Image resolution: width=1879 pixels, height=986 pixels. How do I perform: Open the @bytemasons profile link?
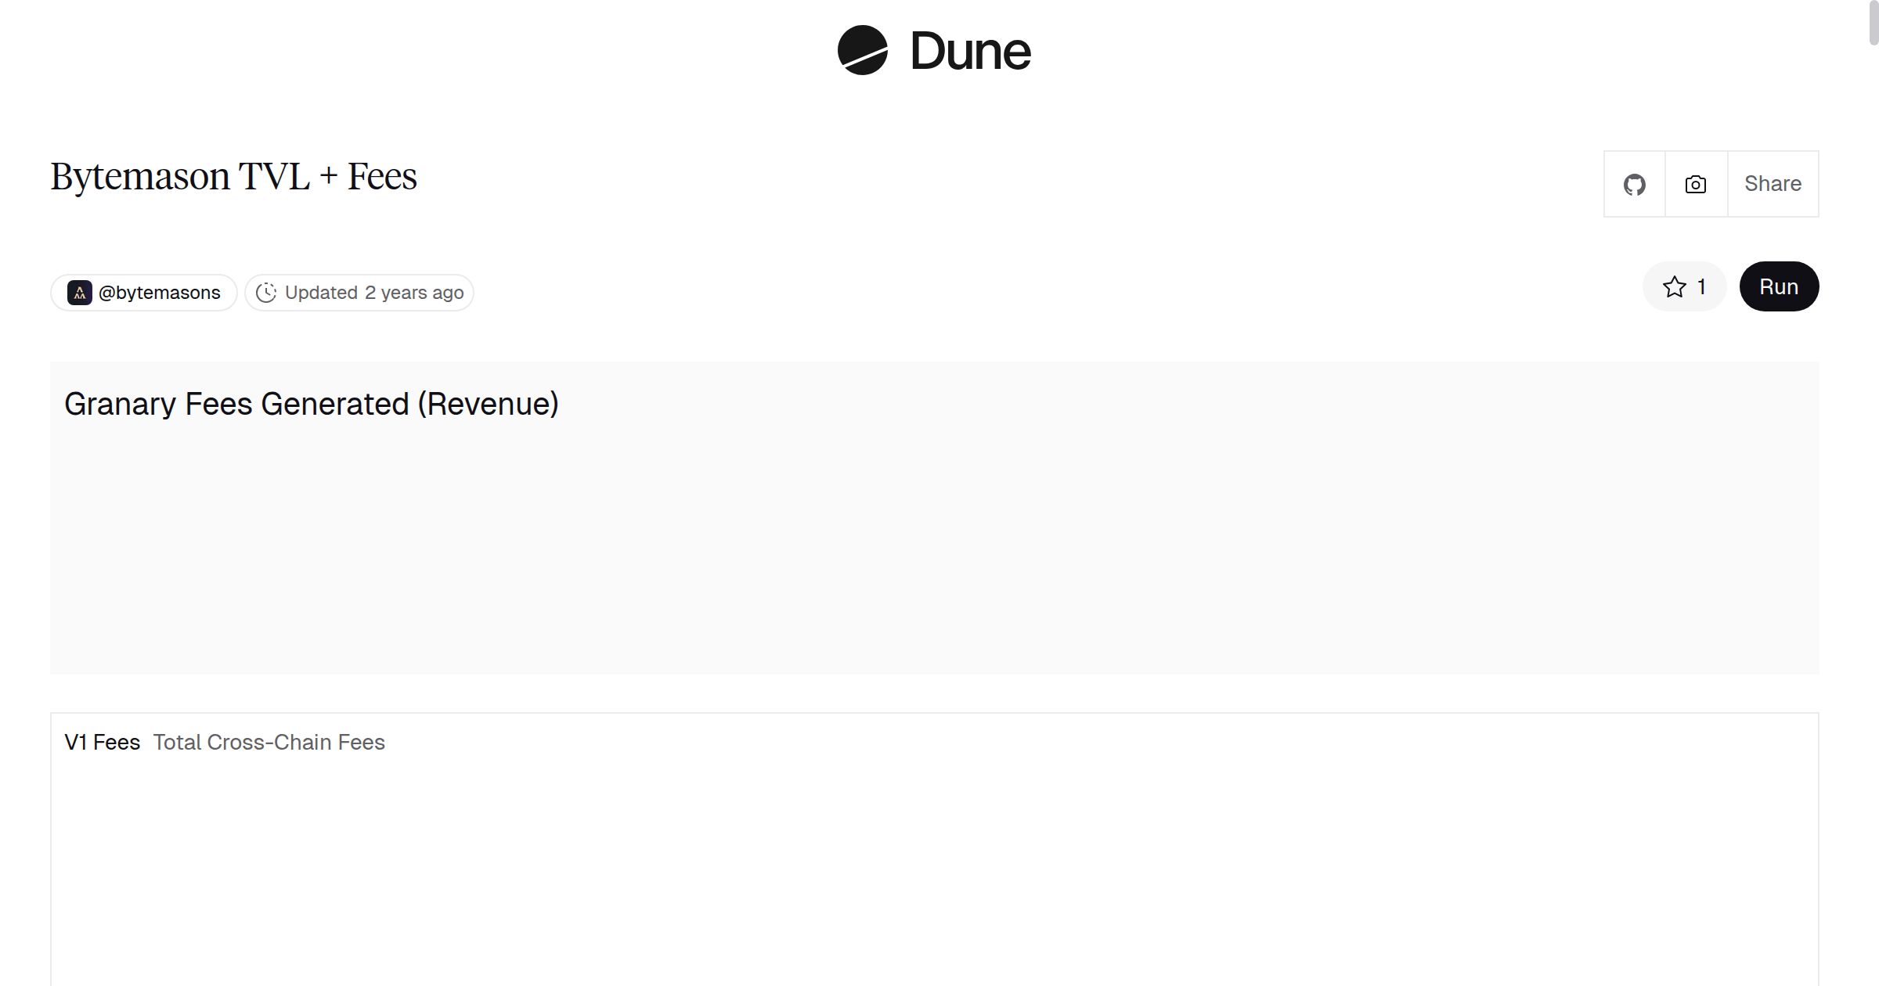[x=160, y=293]
